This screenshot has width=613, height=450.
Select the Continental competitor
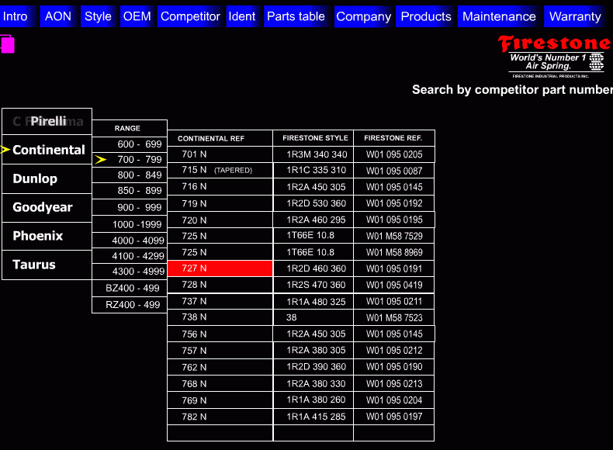tap(47, 150)
